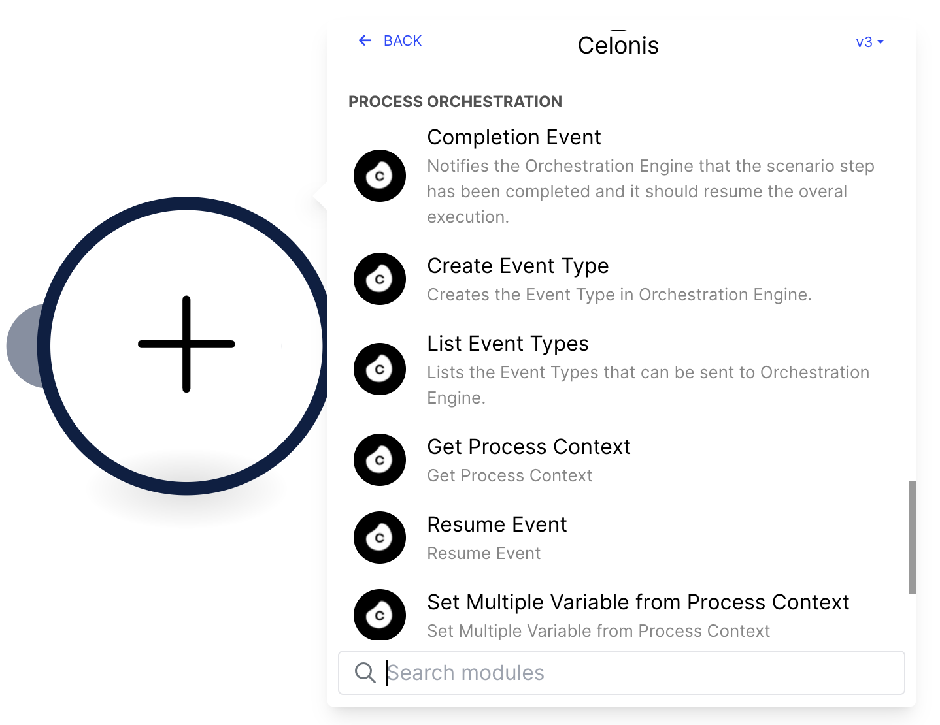Pick the Get Process Context title

529,447
